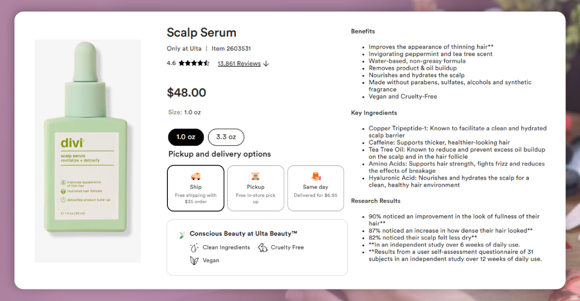
Task: Click the Pickup store icon
Action: 255,177
